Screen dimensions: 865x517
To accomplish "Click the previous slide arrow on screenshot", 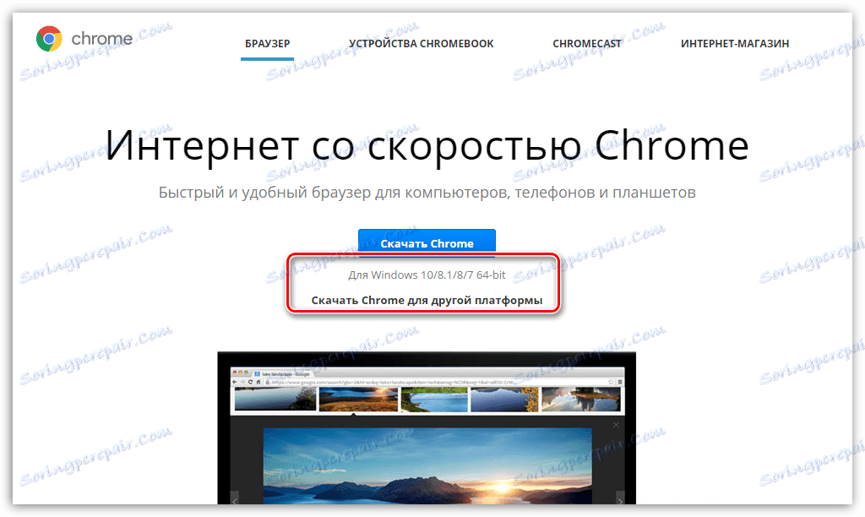I will click(x=234, y=499).
